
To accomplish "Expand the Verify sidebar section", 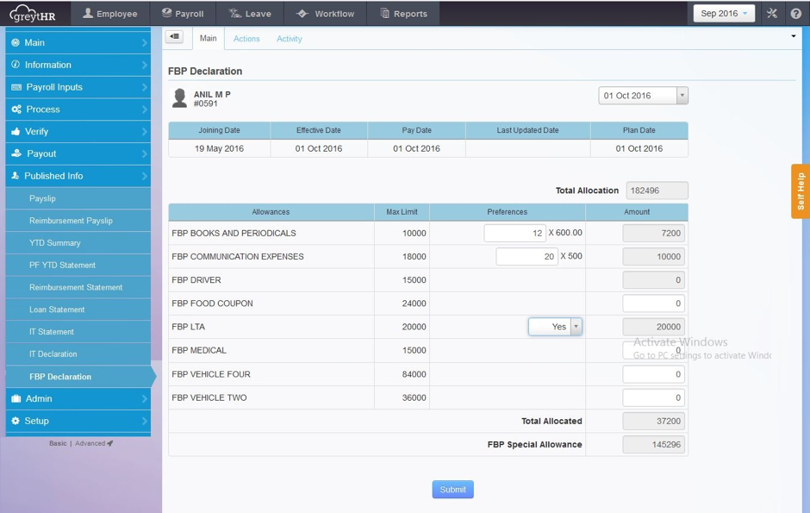I will [x=78, y=131].
